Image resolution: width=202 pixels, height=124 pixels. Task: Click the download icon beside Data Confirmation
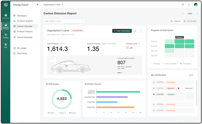click(x=135, y=31)
